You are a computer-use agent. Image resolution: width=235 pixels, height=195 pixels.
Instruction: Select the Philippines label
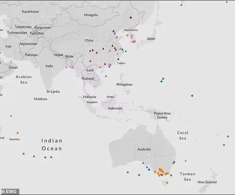pyautogui.click(x=124, y=84)
